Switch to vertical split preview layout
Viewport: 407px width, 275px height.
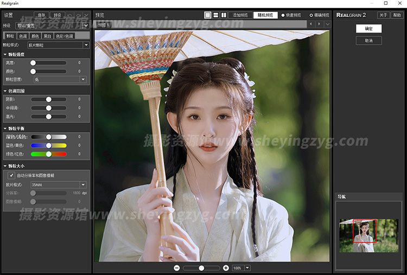pyautogui.click(x=223, y=15)
